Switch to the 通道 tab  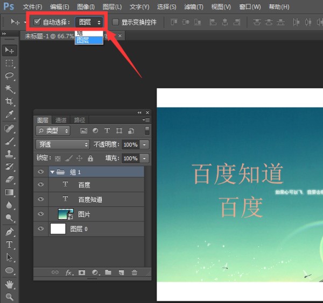pyautogui.click(x=61, y=120)
